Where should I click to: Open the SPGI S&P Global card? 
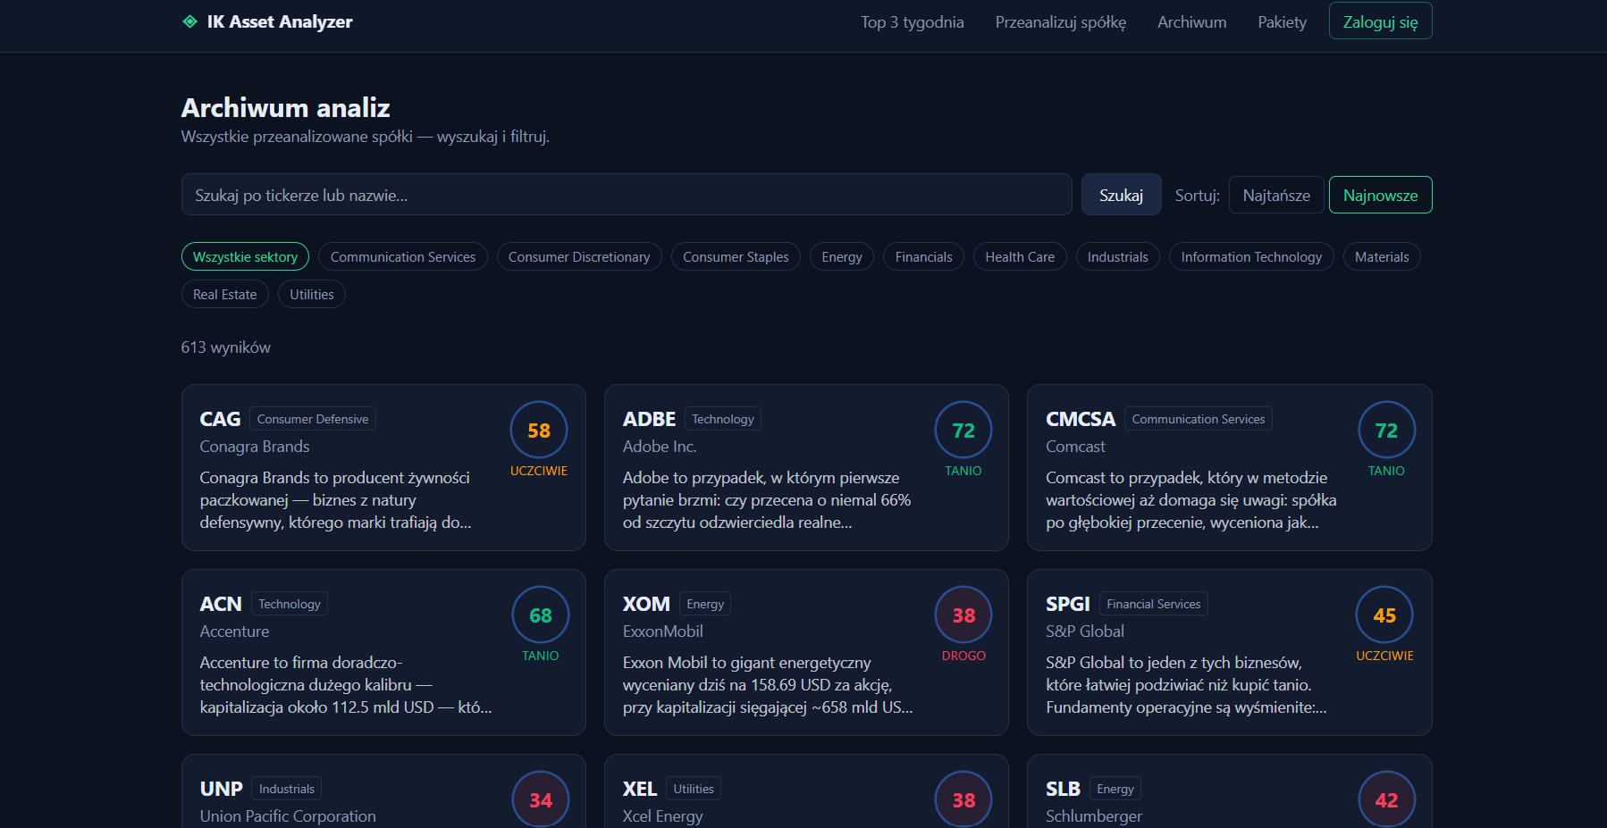1229,653
